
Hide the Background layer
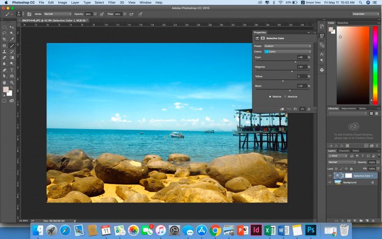coord(330,182)
